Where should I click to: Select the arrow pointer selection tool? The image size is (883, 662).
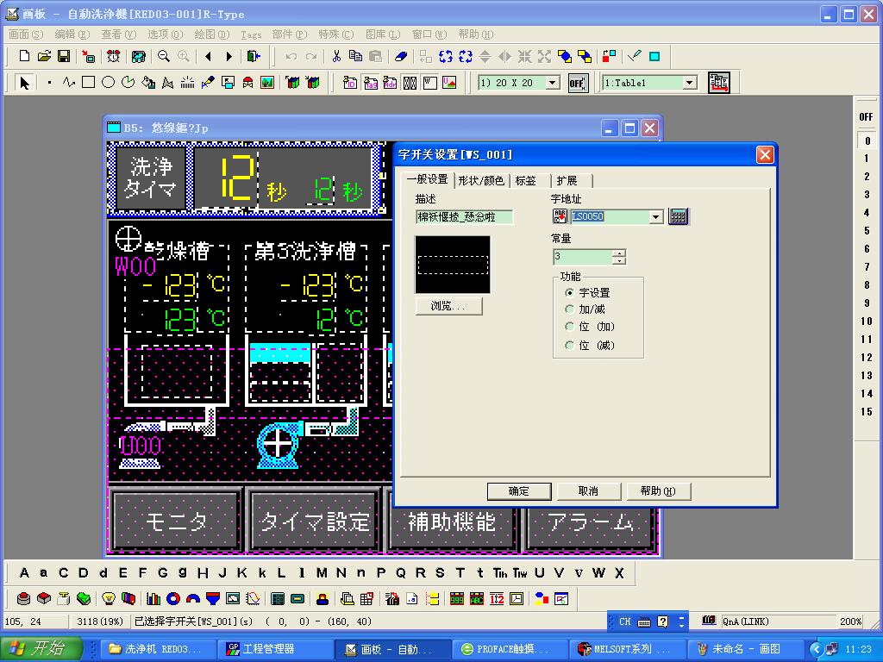(x=24, y=83)
